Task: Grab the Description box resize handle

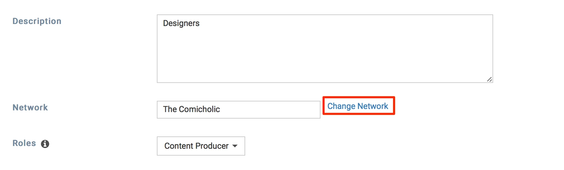Action: [489, 79]
